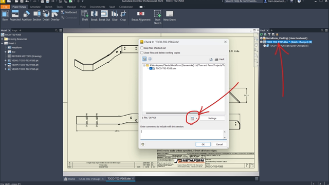Enable Keep files checked out checkbox
Viewport: 329px width, 185px height.
[x=142, y=48]
